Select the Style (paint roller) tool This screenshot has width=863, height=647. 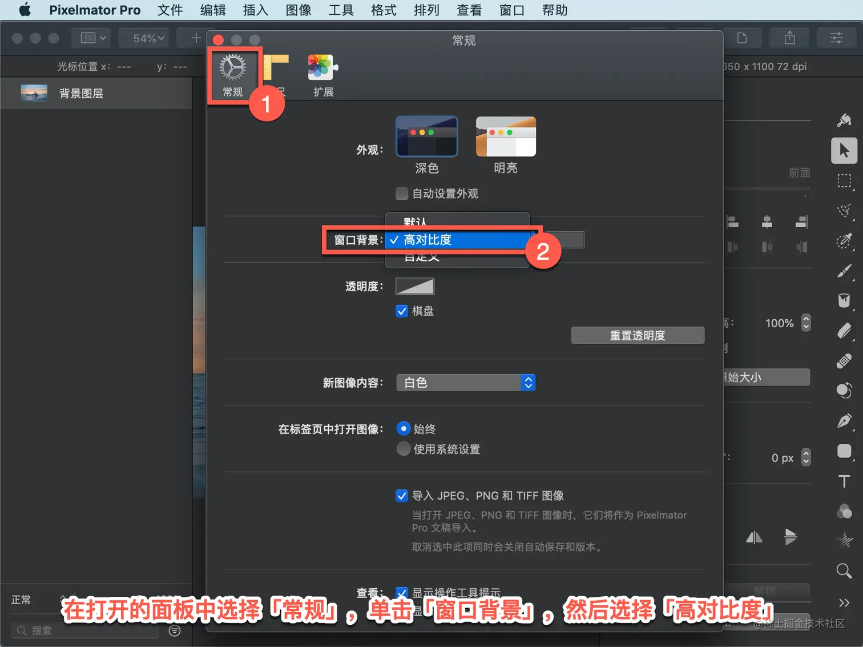tap(844, 120)
